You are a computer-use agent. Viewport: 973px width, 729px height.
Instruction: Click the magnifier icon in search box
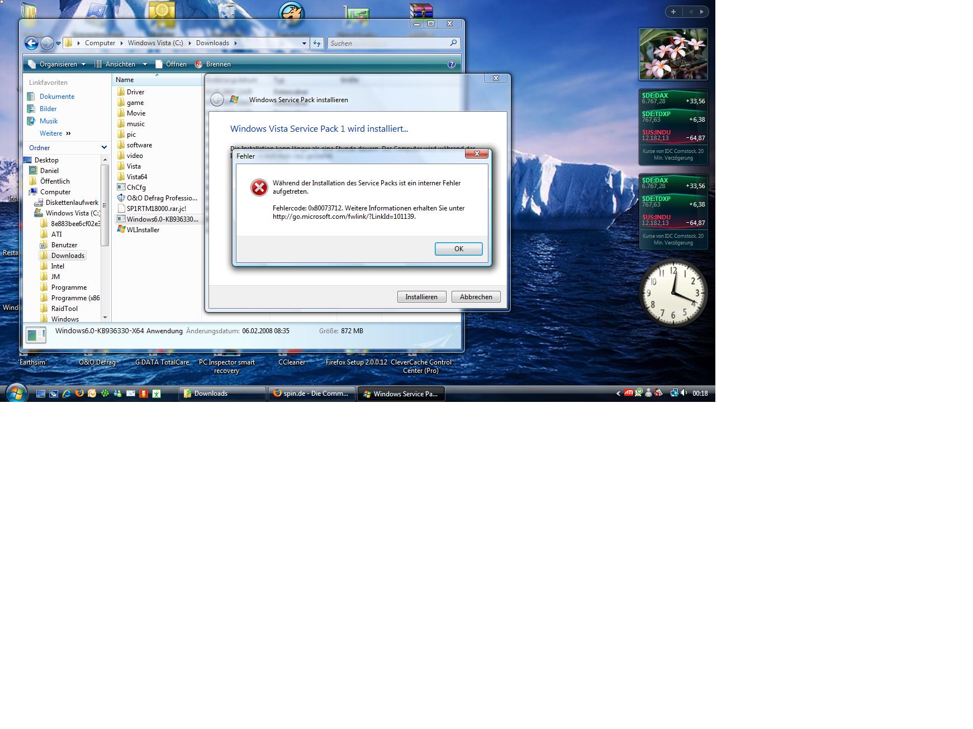click(x=453, y=43)
